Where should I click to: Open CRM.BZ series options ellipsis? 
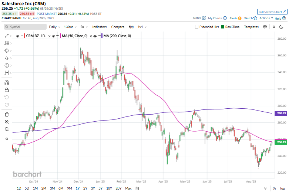pos(22,36)
